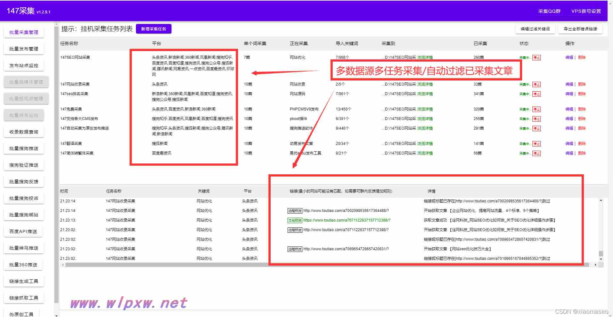Screen dimensions: 613x317
Task: Stop the 147免费采集 task
Action: 537,109
